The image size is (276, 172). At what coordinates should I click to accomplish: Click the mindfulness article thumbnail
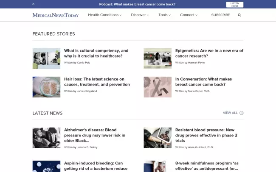pos(158,166)
